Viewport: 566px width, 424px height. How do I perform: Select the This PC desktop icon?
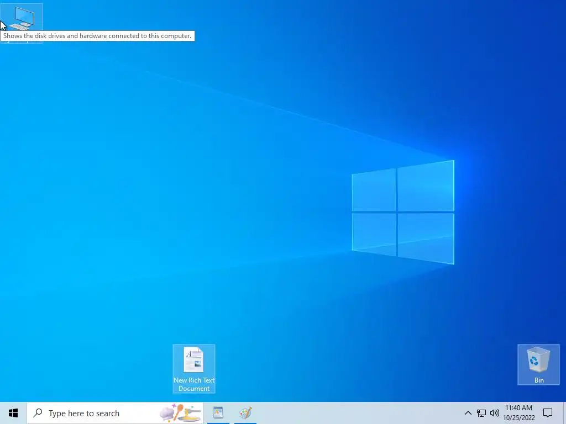pyautogui.click(x=22, y=18)
